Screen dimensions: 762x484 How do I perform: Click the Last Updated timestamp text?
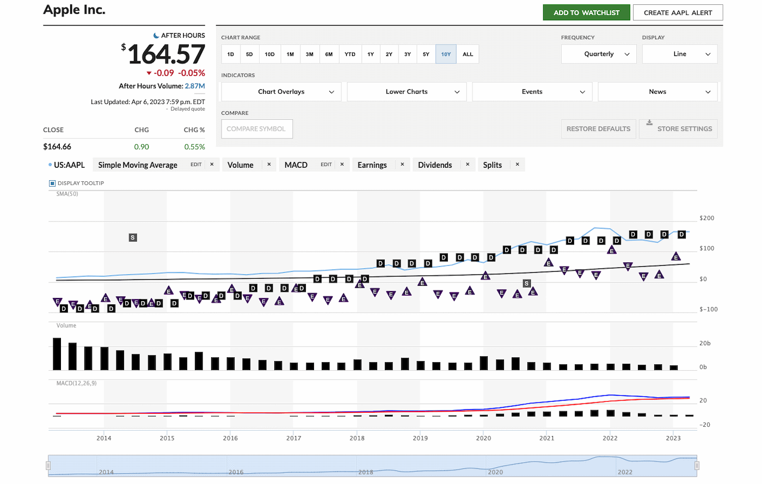148,102
